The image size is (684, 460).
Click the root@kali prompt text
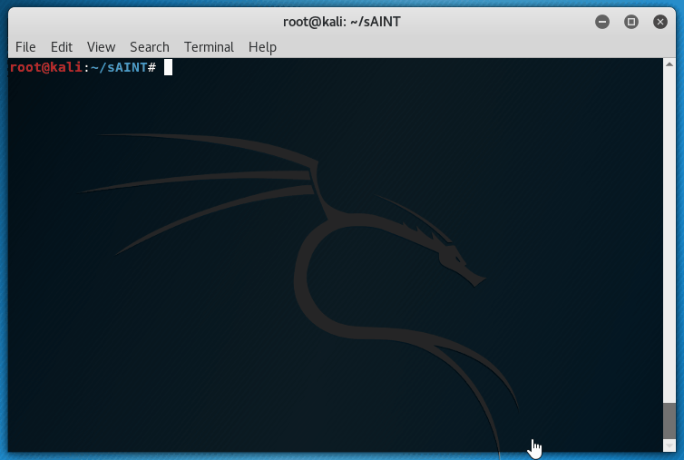45,67
